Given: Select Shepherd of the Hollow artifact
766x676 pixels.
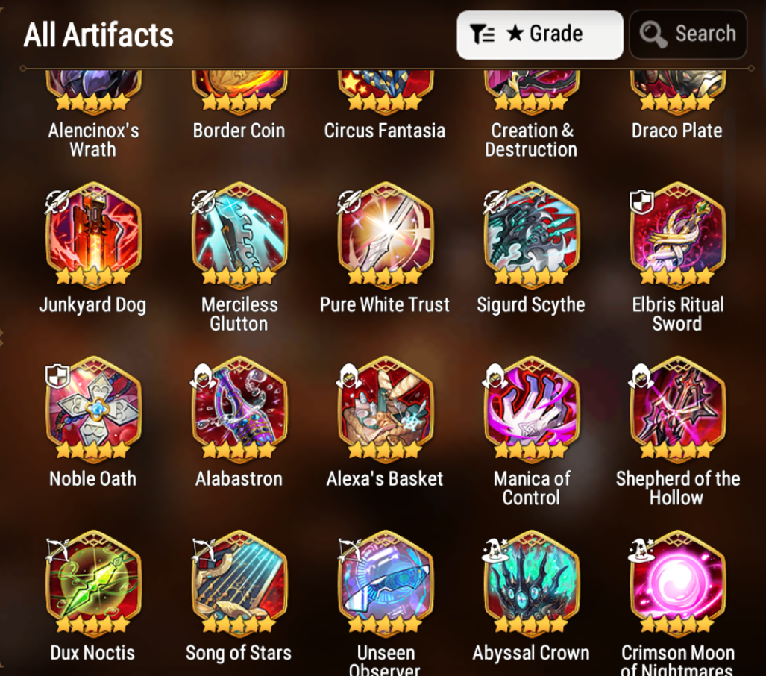Looking at the screenshot, I should 677,409.
